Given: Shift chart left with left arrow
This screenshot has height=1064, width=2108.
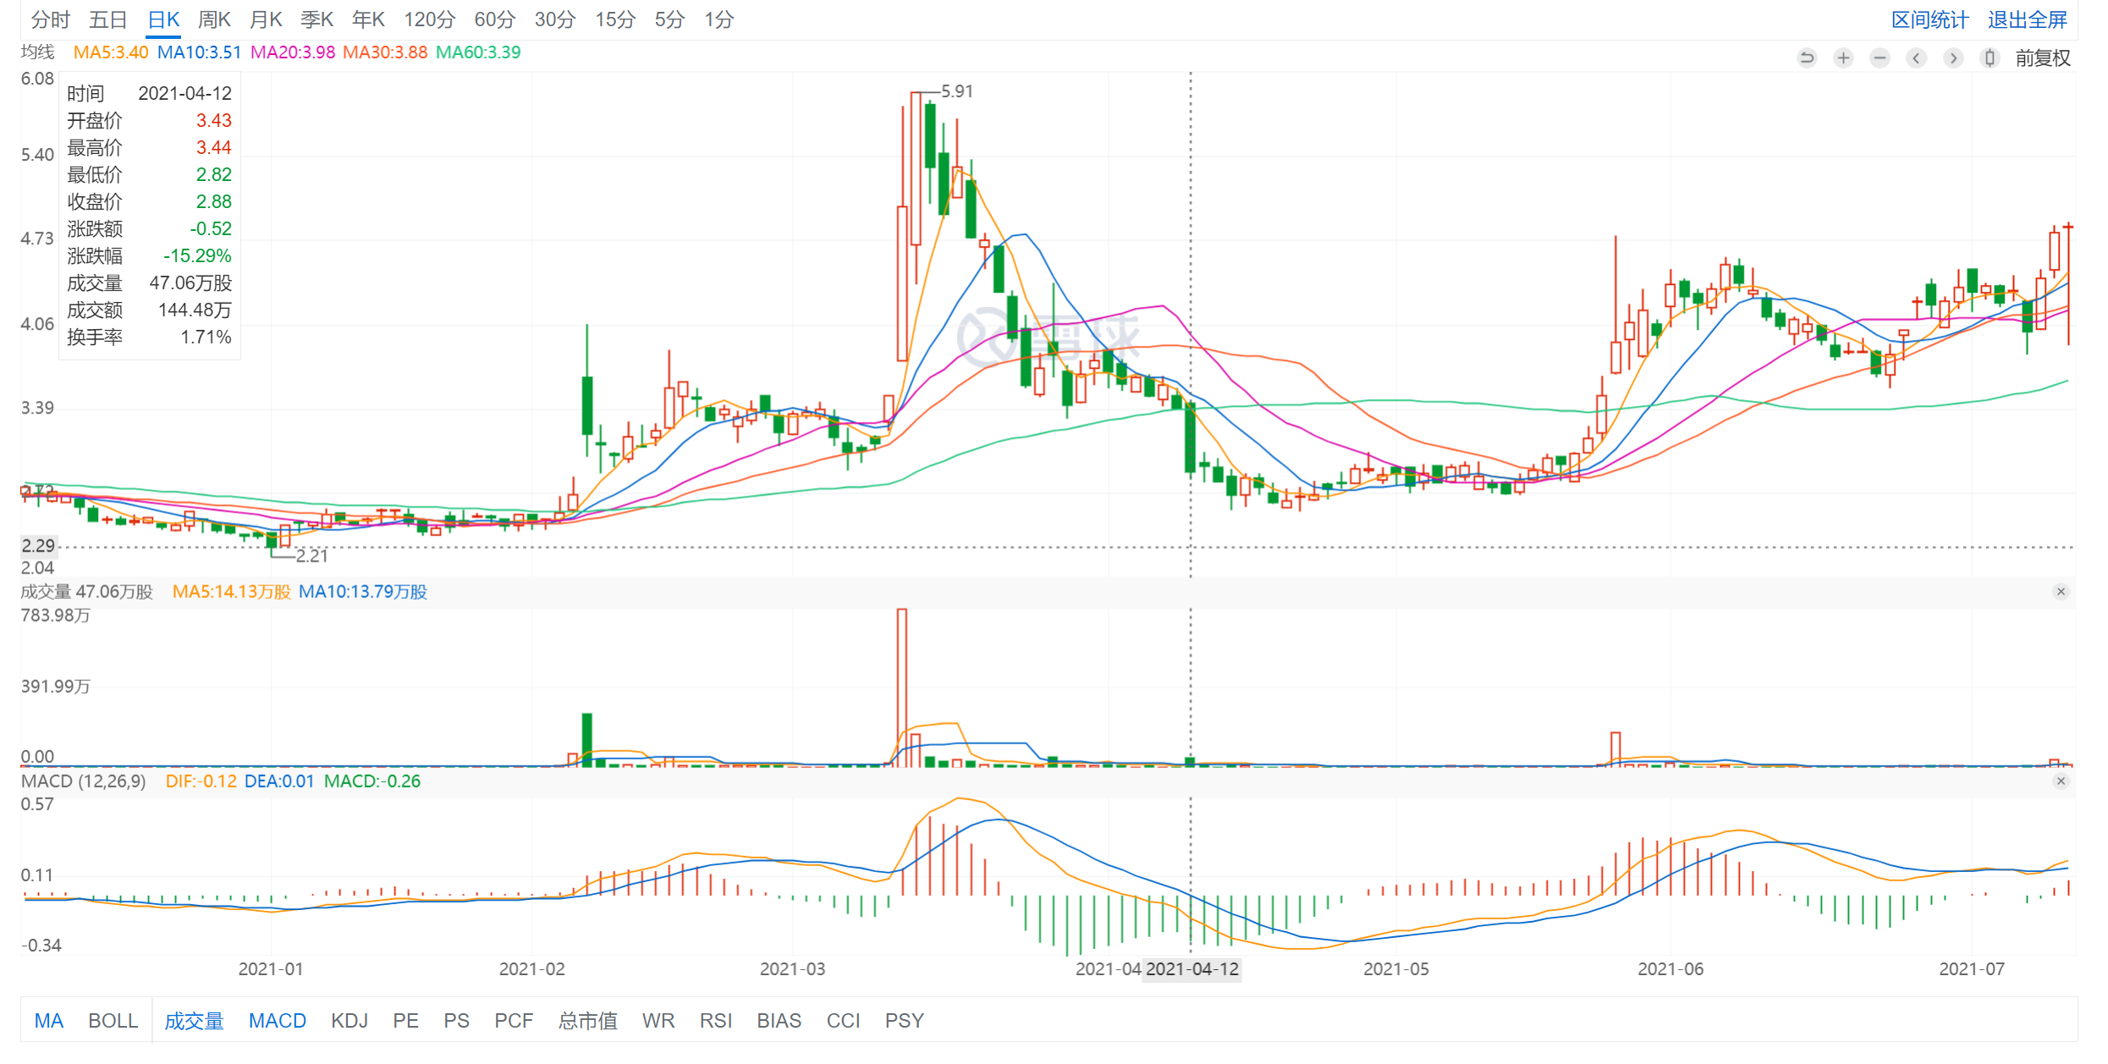Looking at the screenshot, I should point(1917,58).
